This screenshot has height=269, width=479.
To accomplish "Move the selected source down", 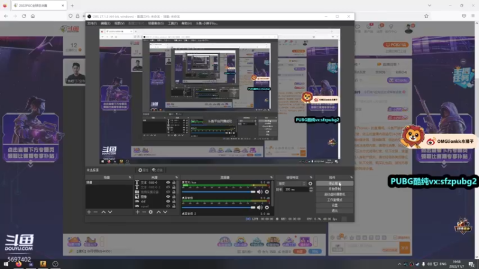I will pyautogui.click(x=165, y=212).
